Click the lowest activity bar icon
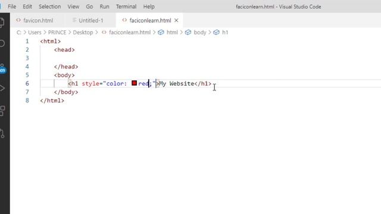381x214 pixels. point(2,133)
